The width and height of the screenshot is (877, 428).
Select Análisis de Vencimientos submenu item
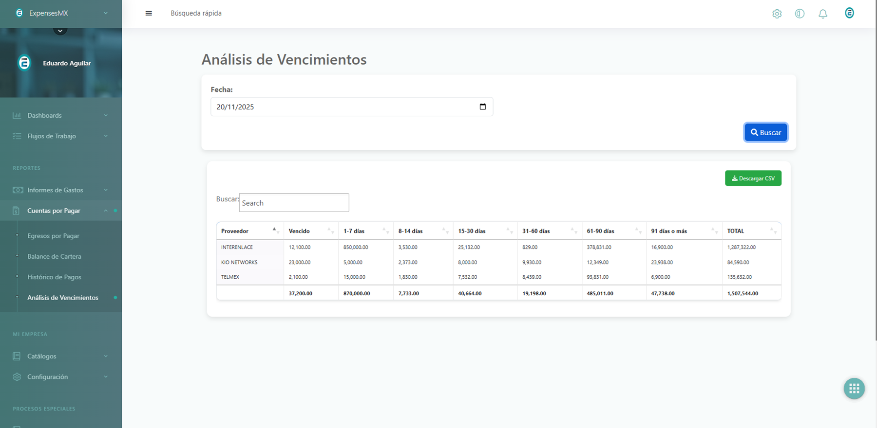click(x=63, y=298)
